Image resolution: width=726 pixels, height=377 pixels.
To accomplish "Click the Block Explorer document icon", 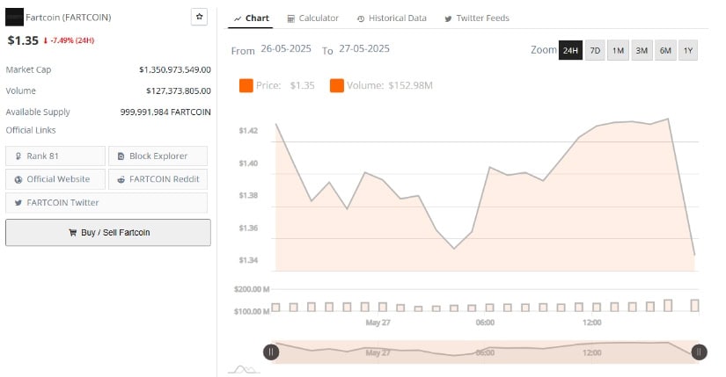I will coord(121,156).
